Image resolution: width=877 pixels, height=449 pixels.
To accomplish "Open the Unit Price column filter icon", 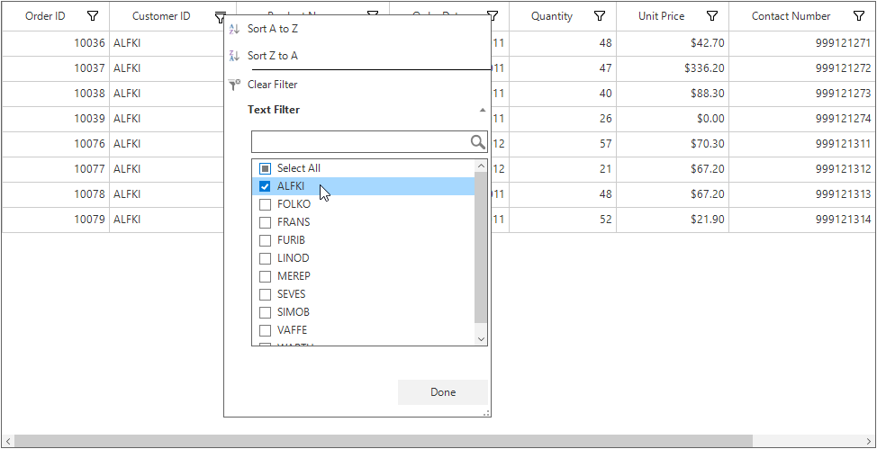I will tap(712, 16).
